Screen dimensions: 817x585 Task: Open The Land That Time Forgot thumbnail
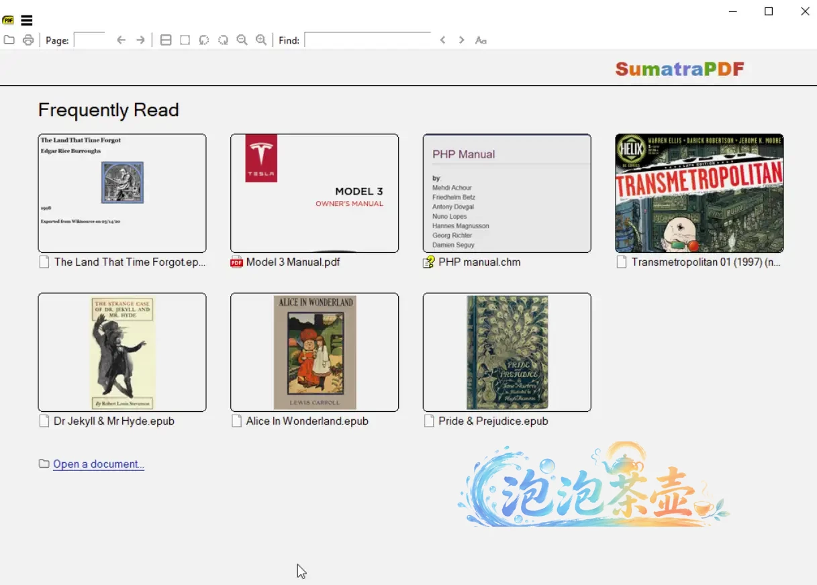click(x=122, y=193)
